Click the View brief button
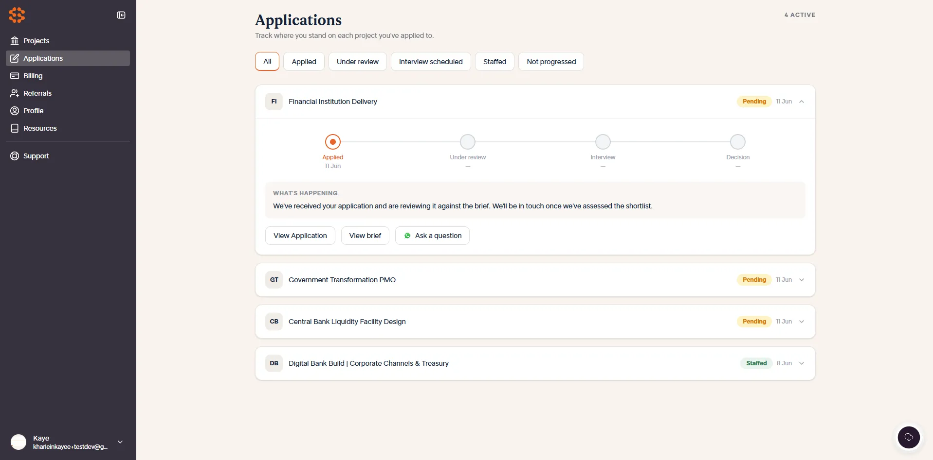 pos(365,236)
